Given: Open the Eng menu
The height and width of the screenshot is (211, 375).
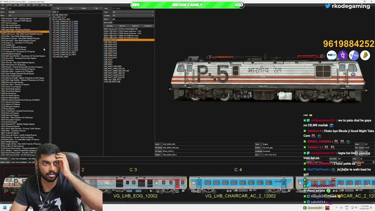Looking at the screenshot, I should coord(16,5).
